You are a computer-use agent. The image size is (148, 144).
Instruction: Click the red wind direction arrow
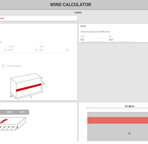(x=4, y=121)
